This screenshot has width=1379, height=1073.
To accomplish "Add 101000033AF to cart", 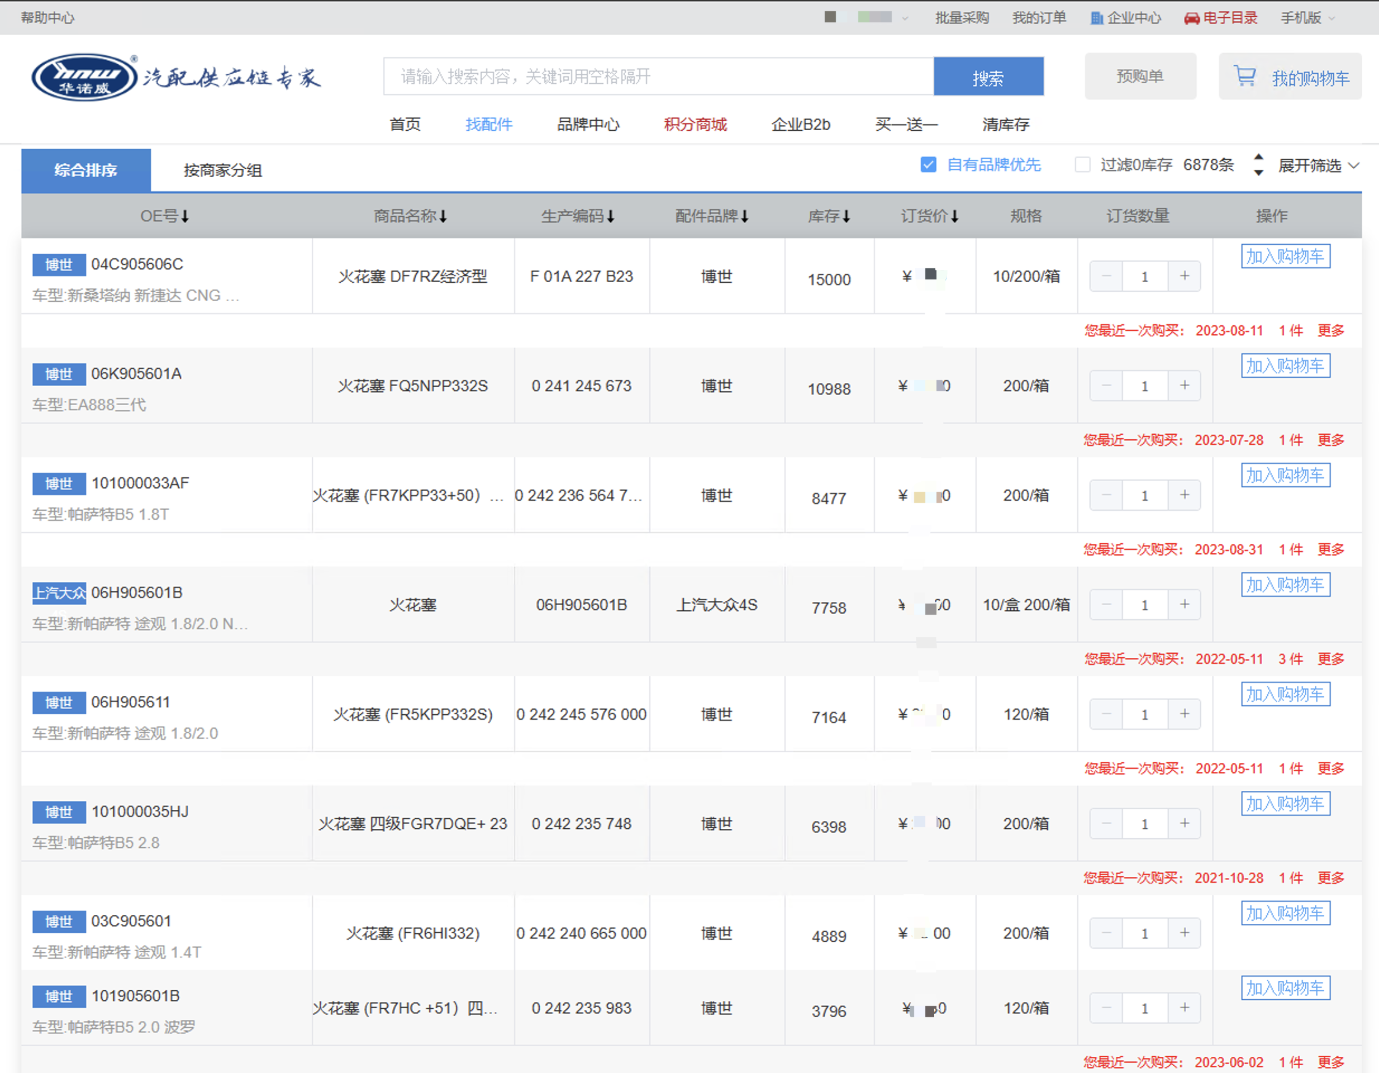I will coord(1285,475).
